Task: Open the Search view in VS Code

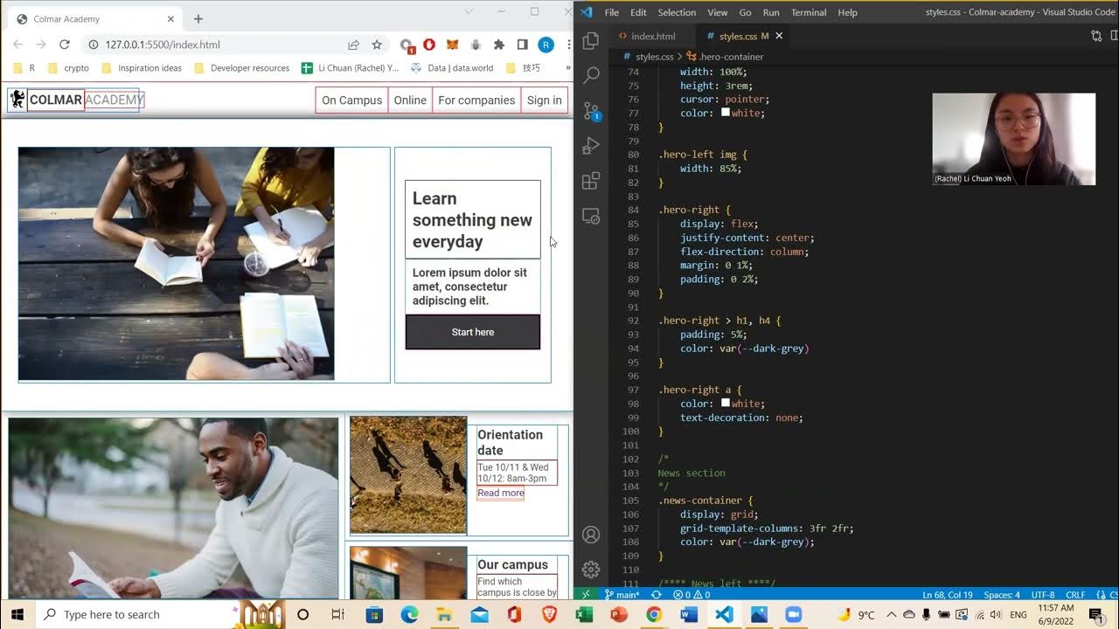Action: [x=591, y=75]
